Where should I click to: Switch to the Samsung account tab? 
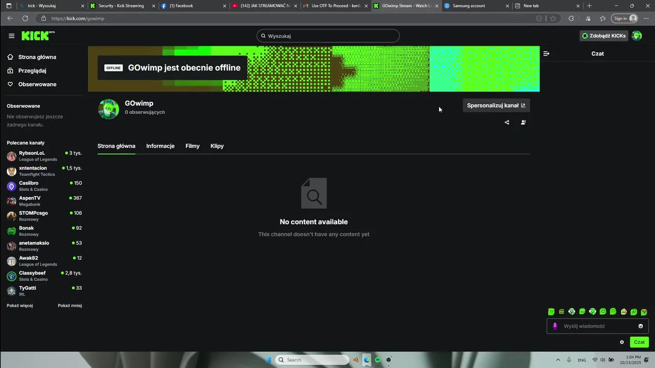(476, 6)
